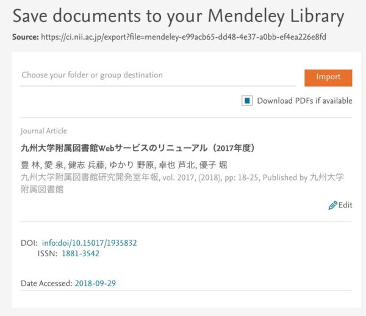The height and width of the screenshot is (316, 366).
Task: Click the bold Source: label
Action: (25, 37)
